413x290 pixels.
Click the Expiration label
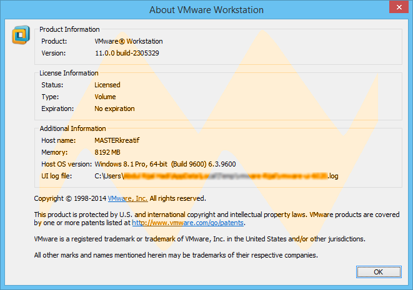pos(57,109)
